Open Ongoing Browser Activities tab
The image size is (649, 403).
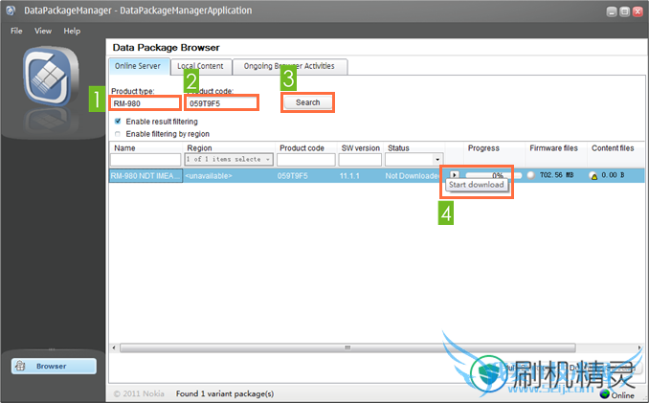290,66
